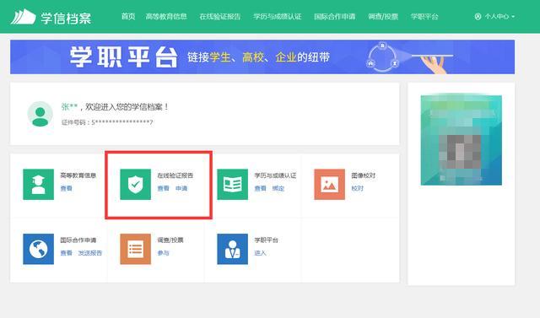Screen dimensions: 540x318
Task: Open 调查/投票 in the top navigation
Action: point(383,17)
